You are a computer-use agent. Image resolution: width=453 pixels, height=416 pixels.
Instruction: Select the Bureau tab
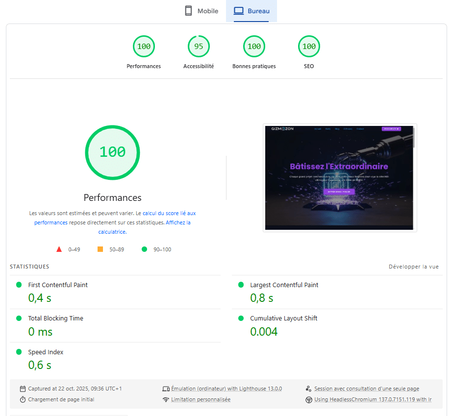tap(252, 11)
